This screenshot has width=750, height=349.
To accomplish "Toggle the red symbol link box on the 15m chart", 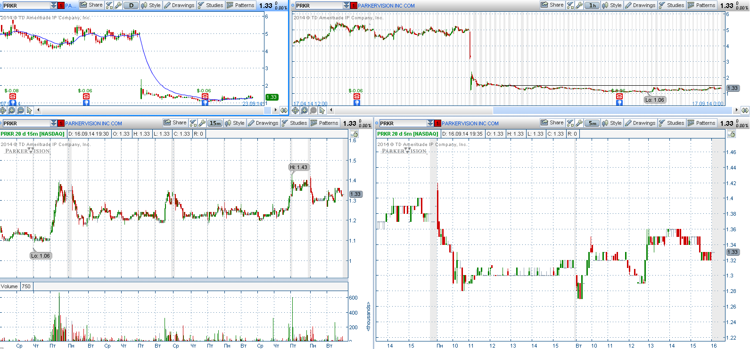I will (x=61, y=123).
